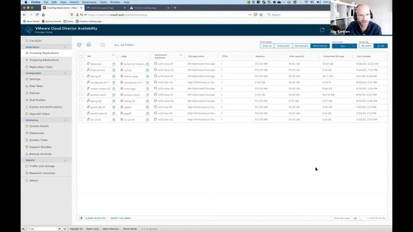Collapse the Replications sidebar section
This screenshot has width=413, height=232.
pos(65,47)
